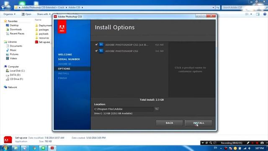Select the payloads folder

pyautogui.click(x=42, y=34)
